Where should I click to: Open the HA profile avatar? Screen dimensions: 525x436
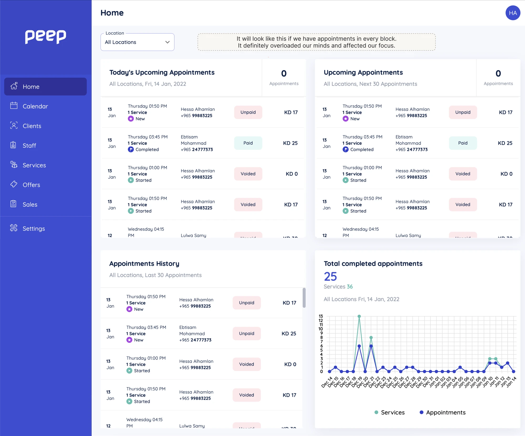[x=513, y=13]
